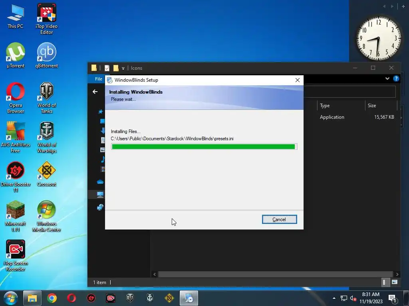Click Explorer address bar field

click(x=349, y=92)
